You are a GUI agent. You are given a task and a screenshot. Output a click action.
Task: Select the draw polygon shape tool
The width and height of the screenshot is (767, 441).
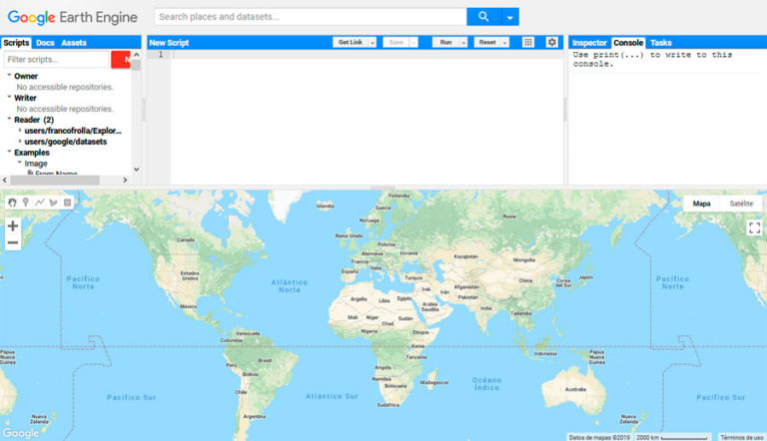coord(53,203)
